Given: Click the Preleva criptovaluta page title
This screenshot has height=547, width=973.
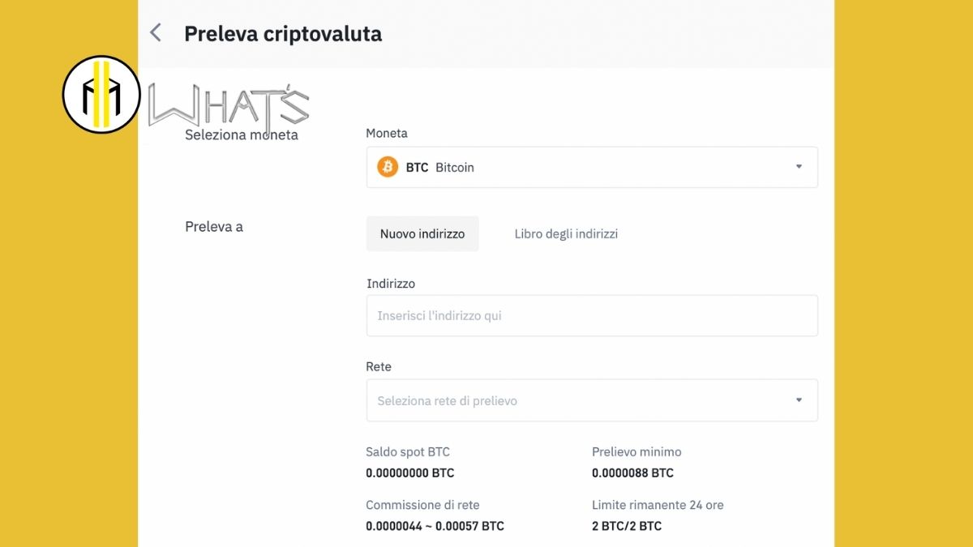Looking at the screenshot, I should (283, 33).
